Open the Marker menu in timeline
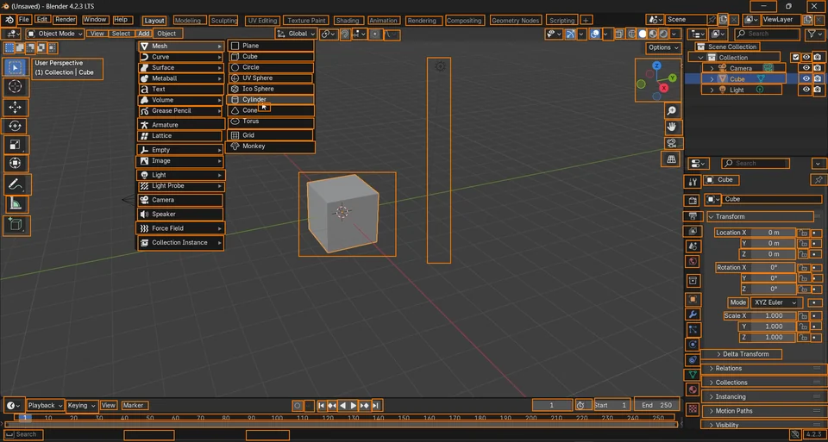Image resolution: width=828 pixels, height=442 pixels. [133, 406]
